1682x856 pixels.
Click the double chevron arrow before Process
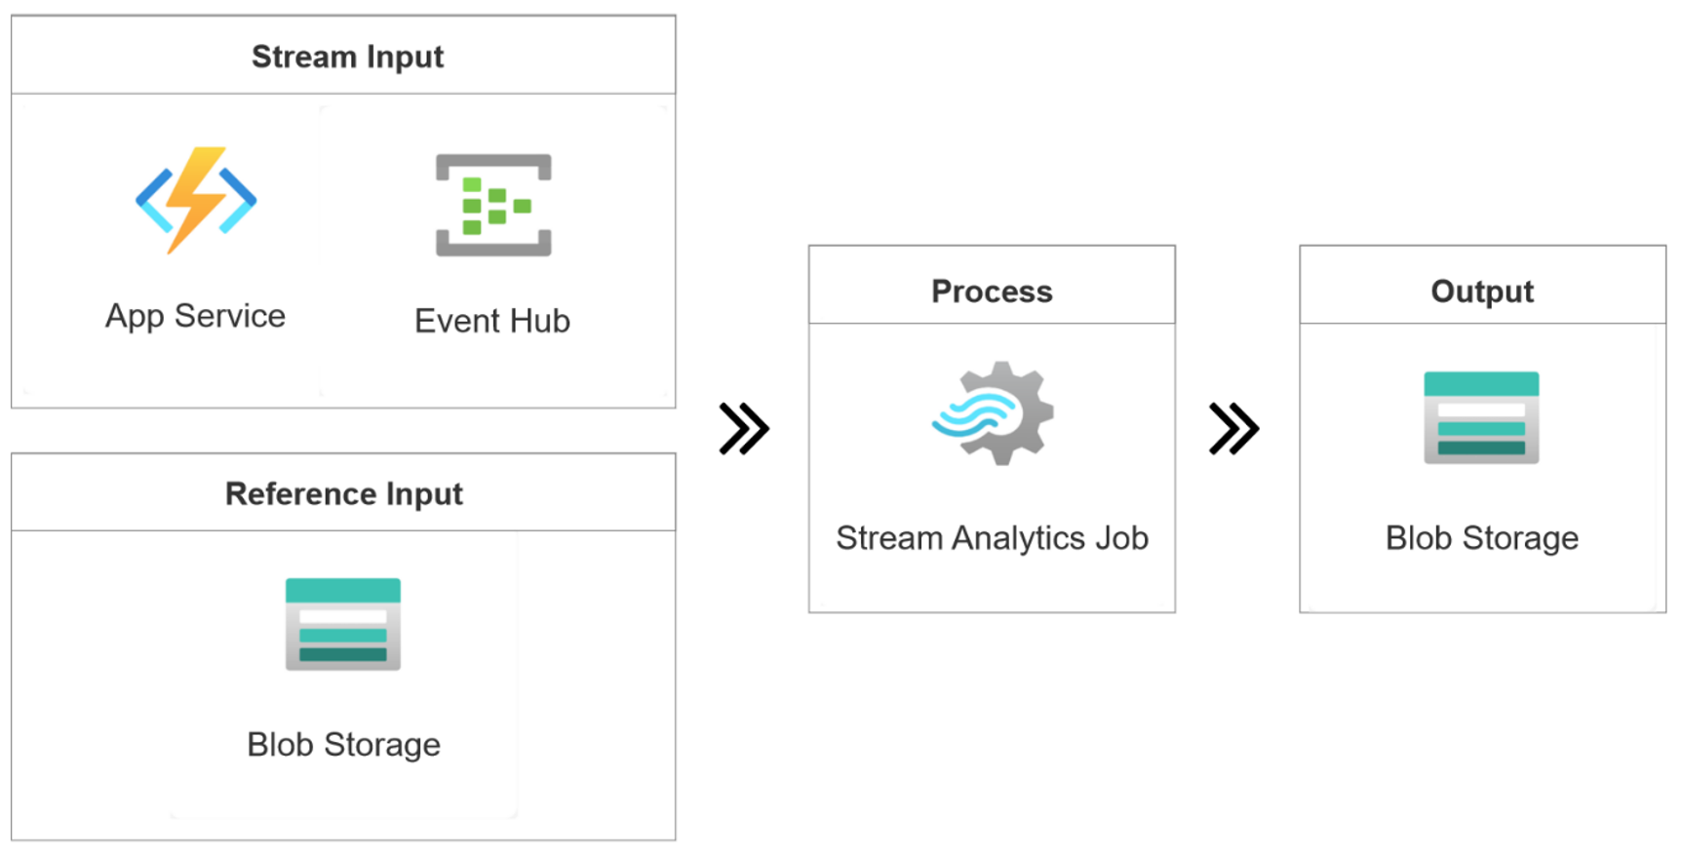coord(744,429)
